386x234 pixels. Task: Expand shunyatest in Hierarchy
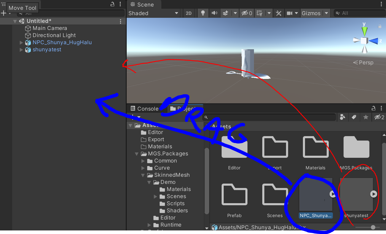[21, 50]
